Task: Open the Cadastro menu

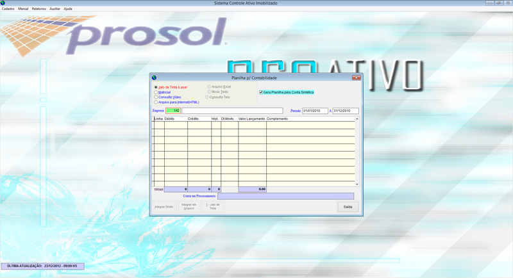Action: (8, 9)
